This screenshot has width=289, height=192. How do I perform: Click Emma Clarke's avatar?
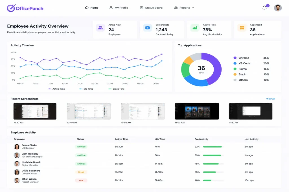pyautogui.click(x=17, y=146)
